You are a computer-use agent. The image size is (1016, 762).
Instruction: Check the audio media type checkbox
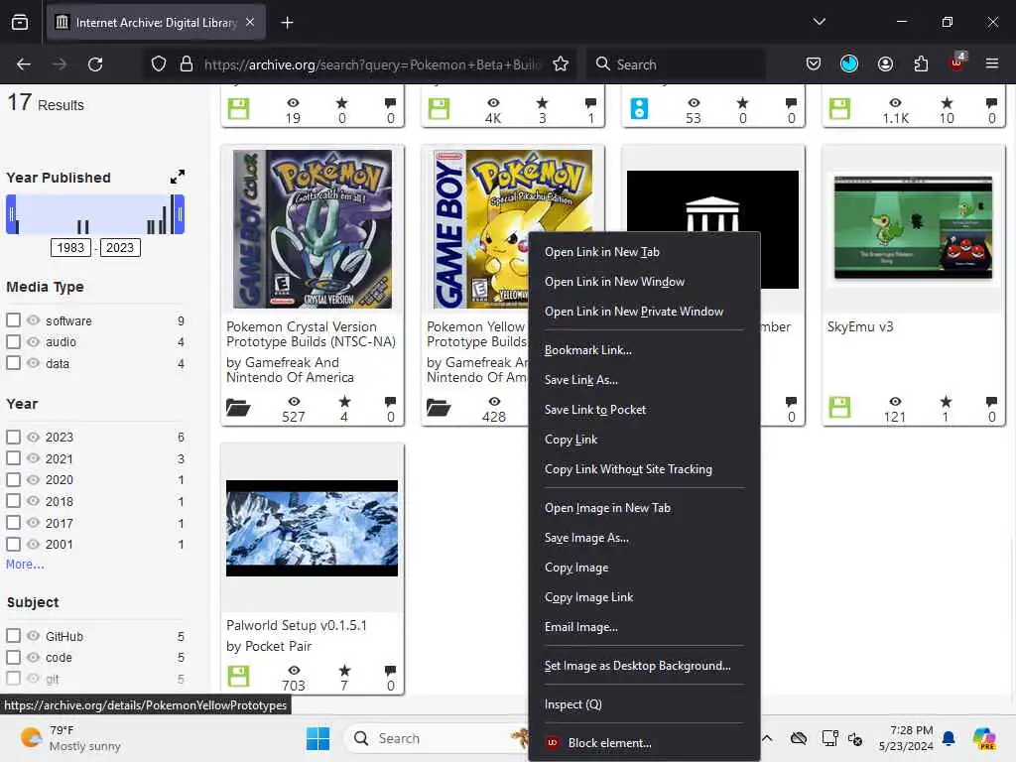coord(13,341)
